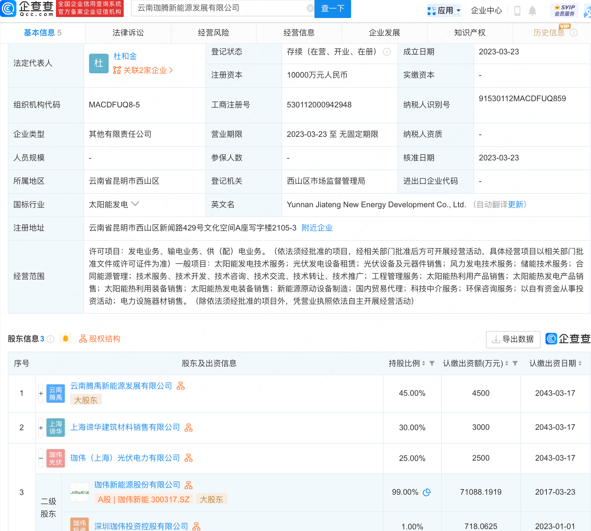Viewport: 591px width, 531px height.
Task: Open 上海谛华建筑材料销售有限公司 link
Action: pos(125,427)
